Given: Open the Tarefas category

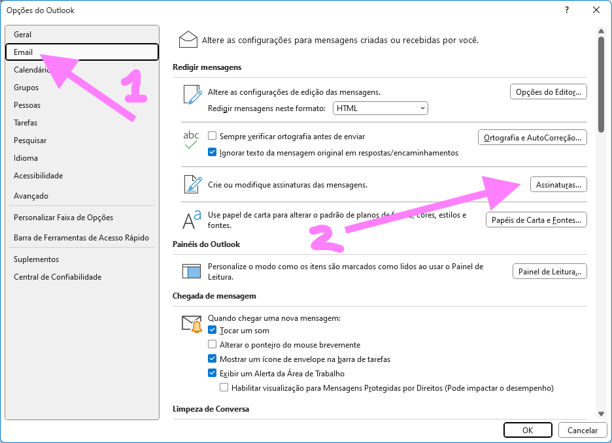Looking at the screenshot, I should 82,122.
